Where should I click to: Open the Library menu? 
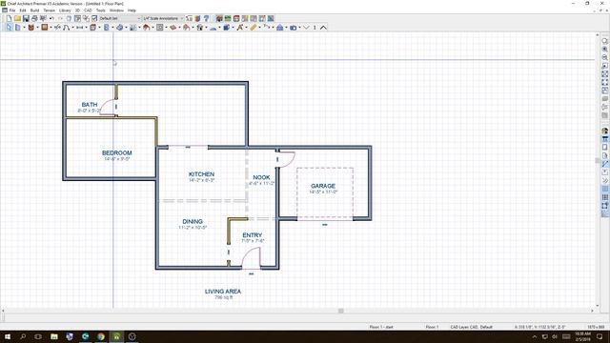coord(65,10)
